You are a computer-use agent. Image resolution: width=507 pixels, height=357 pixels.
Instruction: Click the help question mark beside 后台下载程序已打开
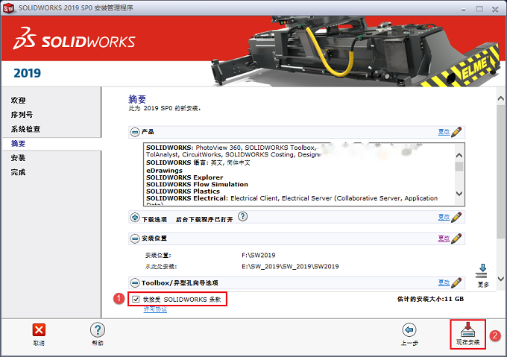[242, 216]
